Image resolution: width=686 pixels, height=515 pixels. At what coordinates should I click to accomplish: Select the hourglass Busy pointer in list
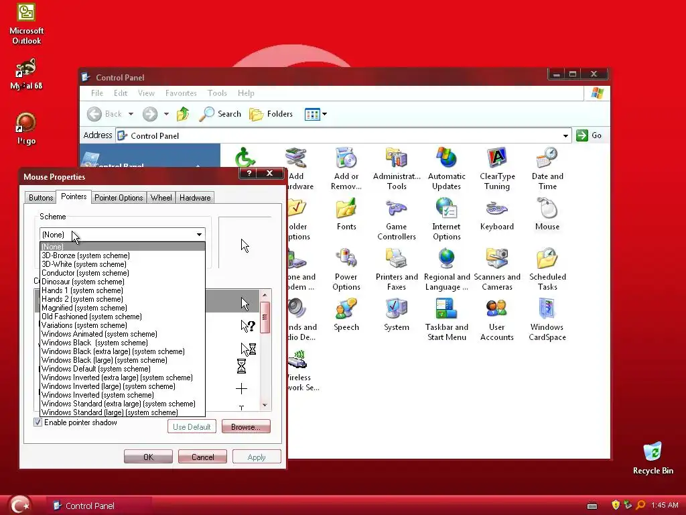coord(241,366)
